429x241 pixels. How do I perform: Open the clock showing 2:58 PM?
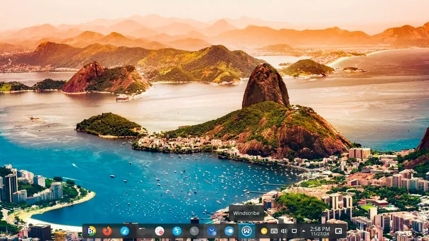tap(320, 231)
